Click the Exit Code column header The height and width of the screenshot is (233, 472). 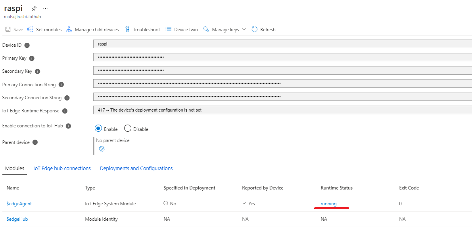pyautogui.click(x=409, y=188)
